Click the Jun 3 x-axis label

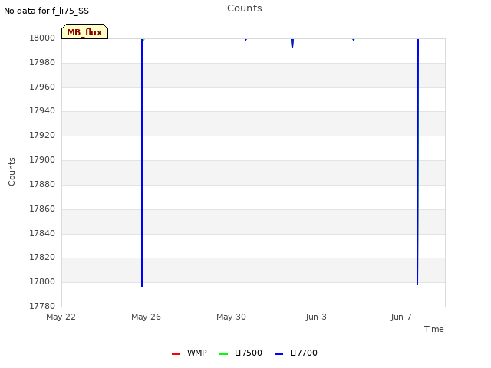click(x=316, y=317)
